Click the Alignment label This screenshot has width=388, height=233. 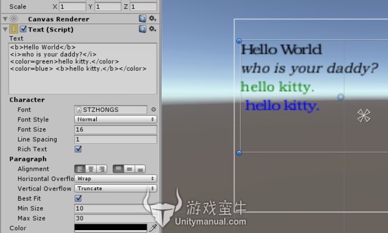(33, 169)
